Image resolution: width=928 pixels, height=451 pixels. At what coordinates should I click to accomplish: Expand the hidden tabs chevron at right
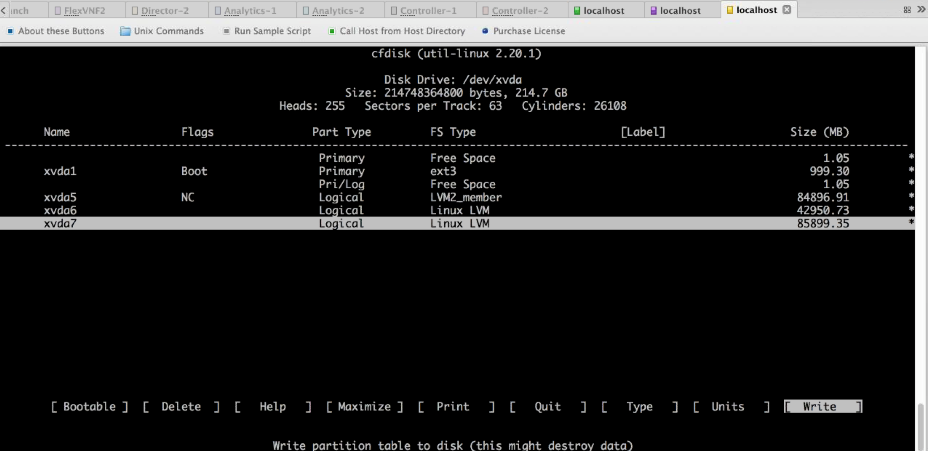pyautogui.click(x=921, y=9)
